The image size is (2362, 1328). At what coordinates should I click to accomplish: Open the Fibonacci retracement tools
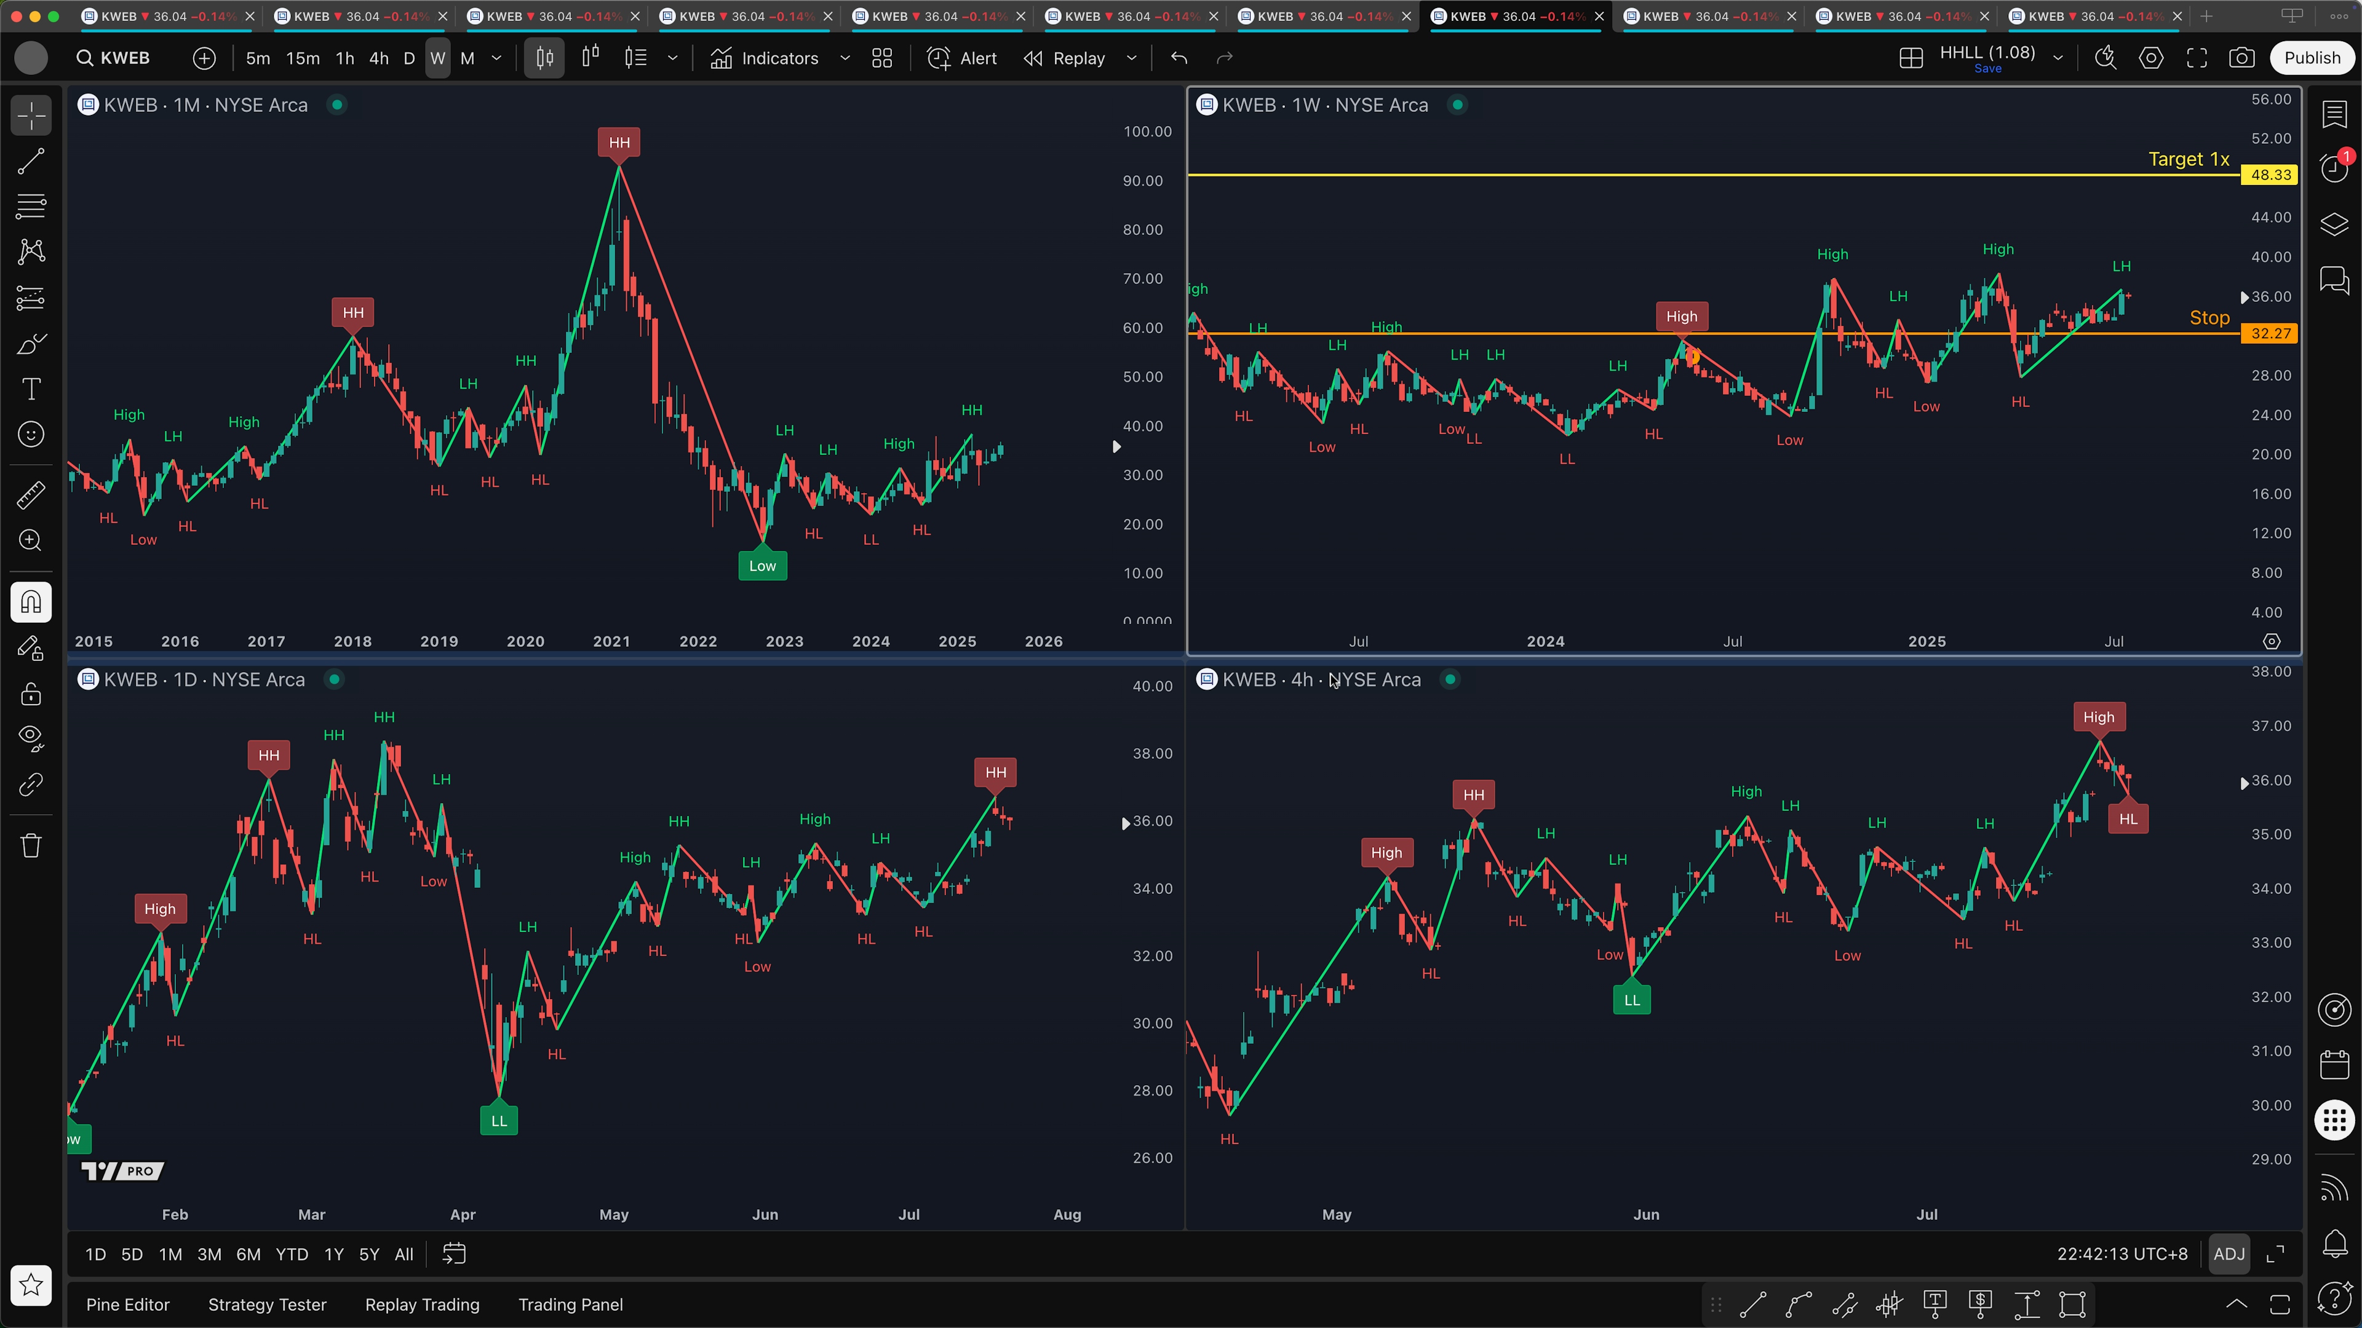coord(31,206)
